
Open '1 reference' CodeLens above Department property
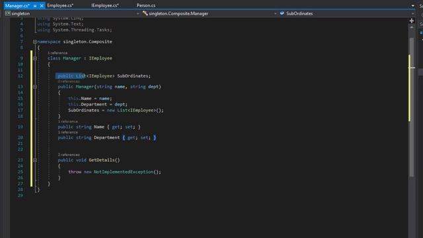coord(67,132)
